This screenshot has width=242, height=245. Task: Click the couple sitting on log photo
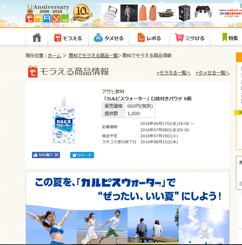[x=153, y=225]
